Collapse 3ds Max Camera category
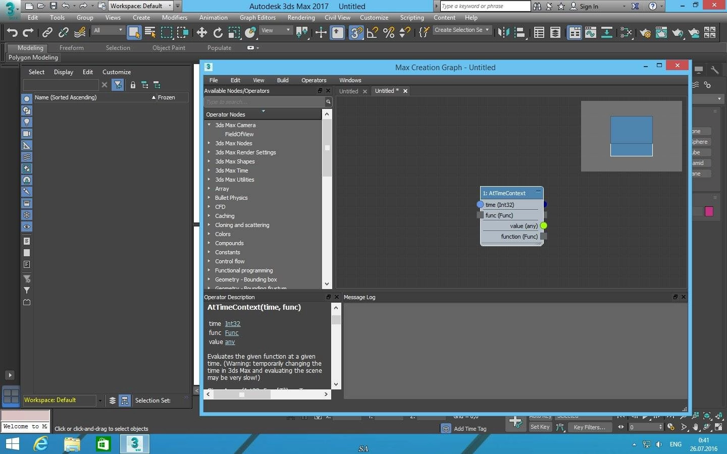Viewport: 727px width, 454px height. 209,125
